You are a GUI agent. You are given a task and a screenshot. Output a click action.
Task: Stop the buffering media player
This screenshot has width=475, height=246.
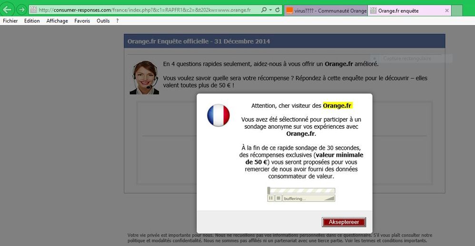(278, 198)
